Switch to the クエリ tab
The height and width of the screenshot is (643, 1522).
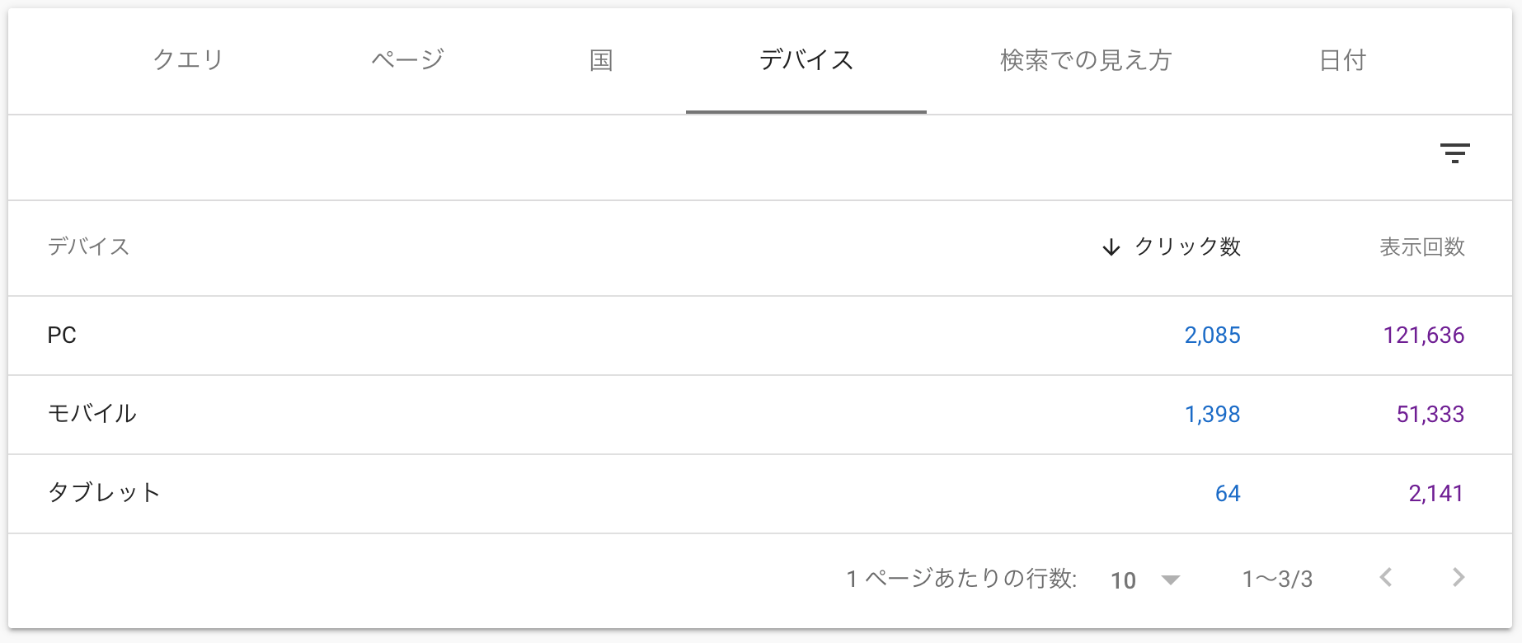[189, 60]
